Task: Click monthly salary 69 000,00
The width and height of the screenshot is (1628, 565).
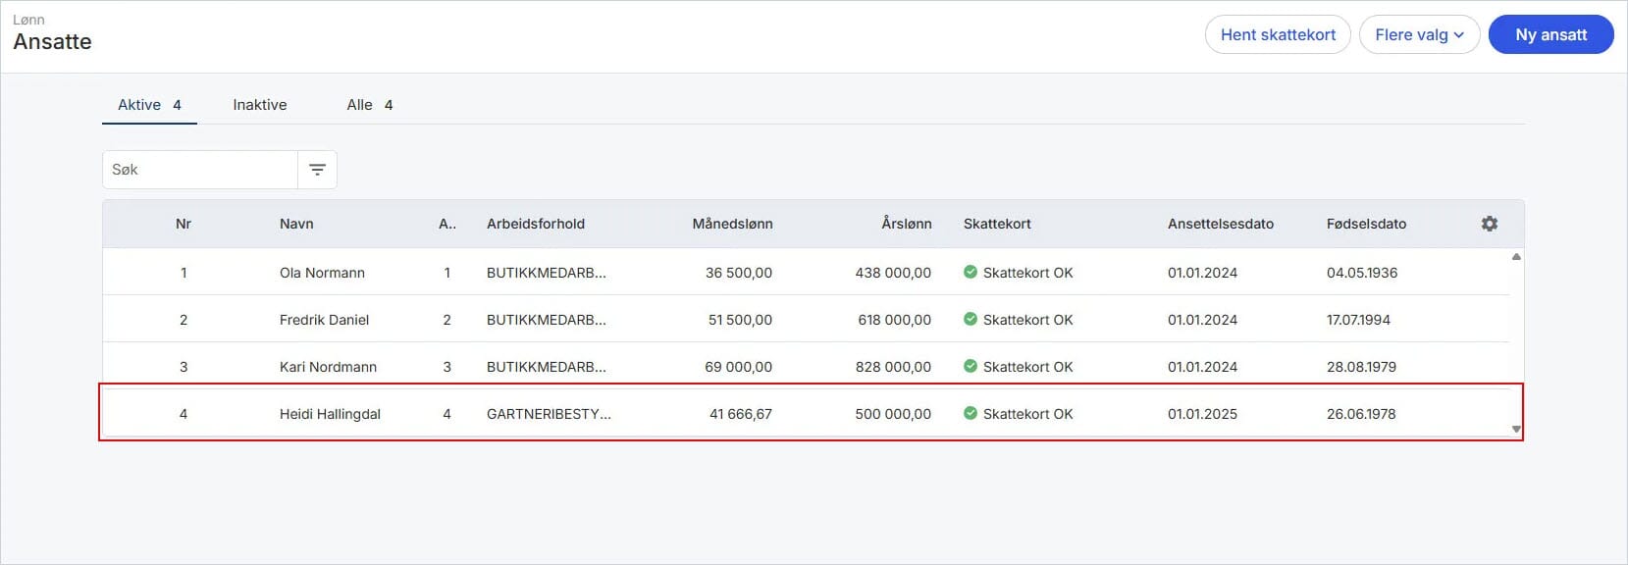Action: (738, 367)
